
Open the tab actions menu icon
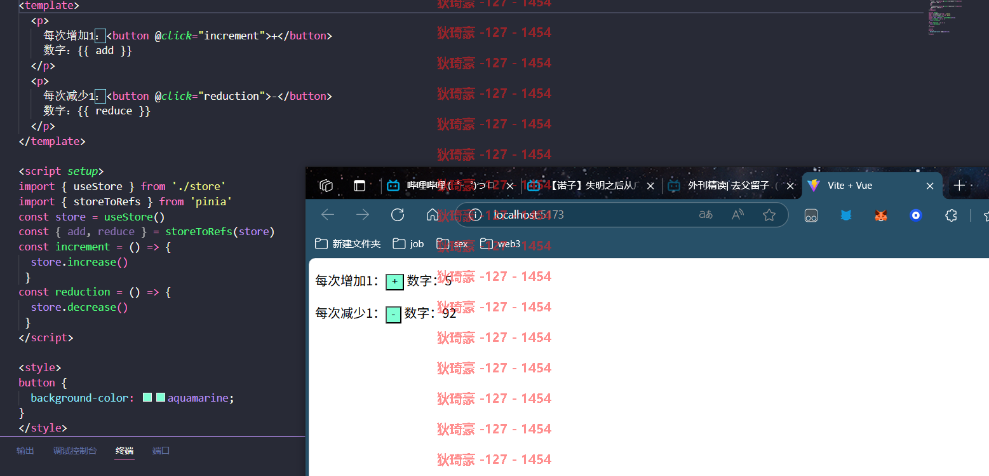360,186
